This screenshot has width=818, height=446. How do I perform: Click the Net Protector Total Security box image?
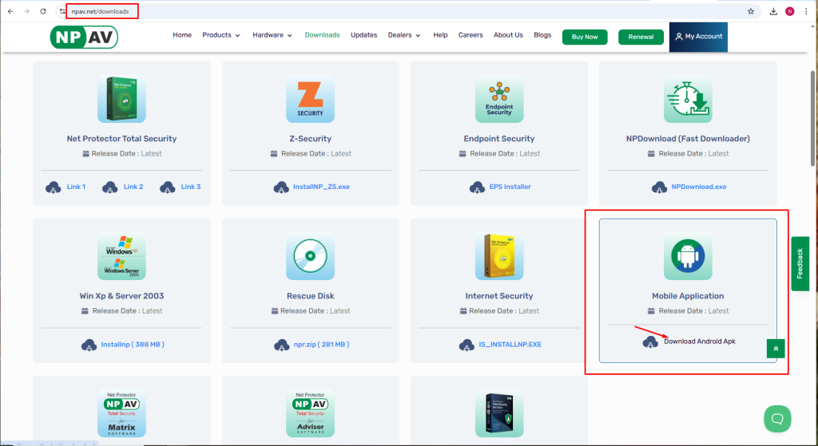point(121,99)
